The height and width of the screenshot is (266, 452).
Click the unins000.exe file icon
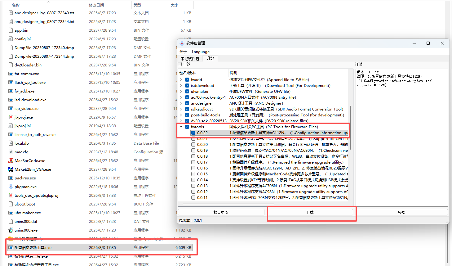[11, 230]
